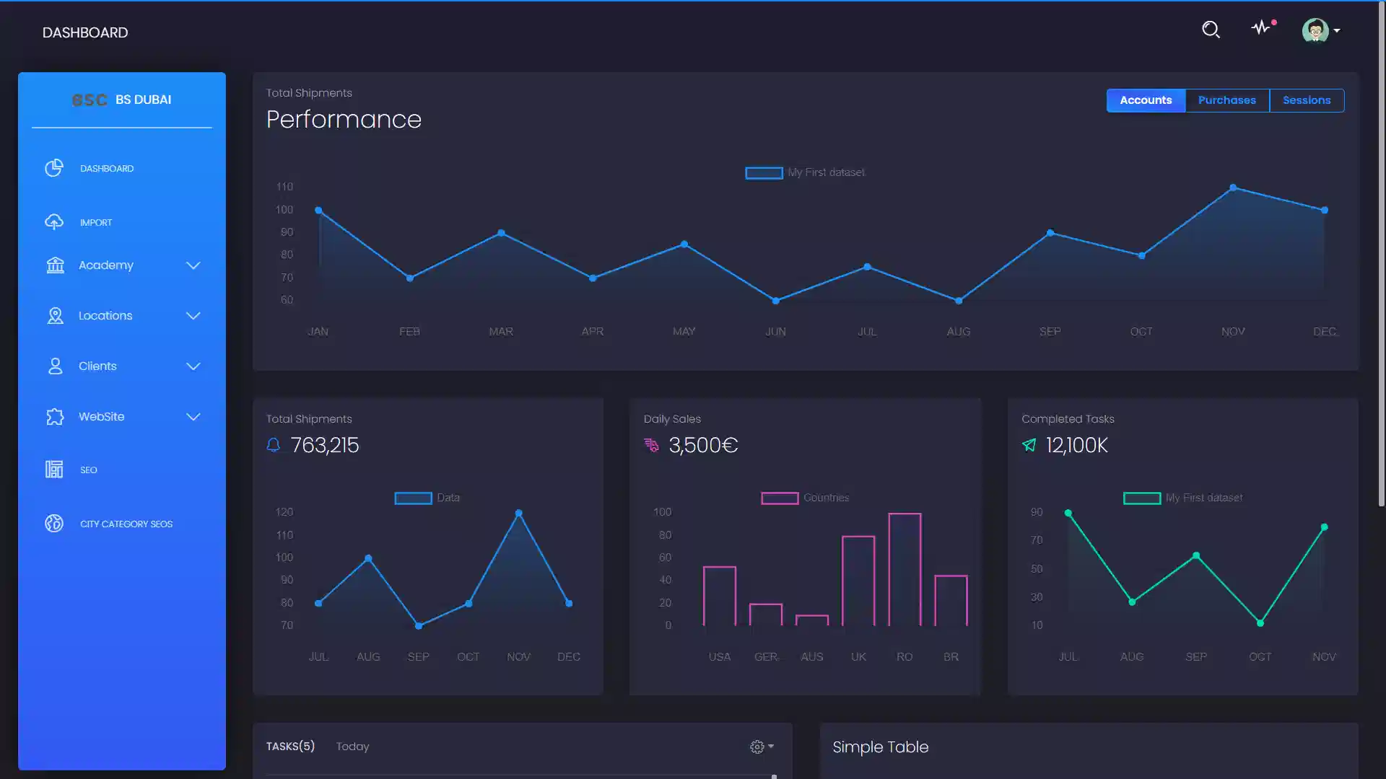Open the user avatar dropdown menu
This screenshot has height=779, width=1386.
[1320, 30]
